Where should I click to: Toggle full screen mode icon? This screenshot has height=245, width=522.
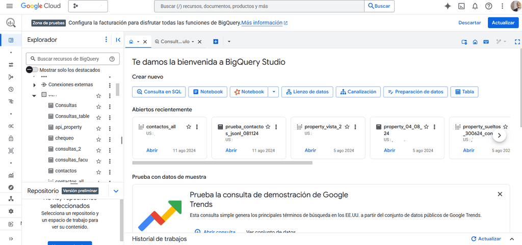pyautogui.click(x=517, y=42)
